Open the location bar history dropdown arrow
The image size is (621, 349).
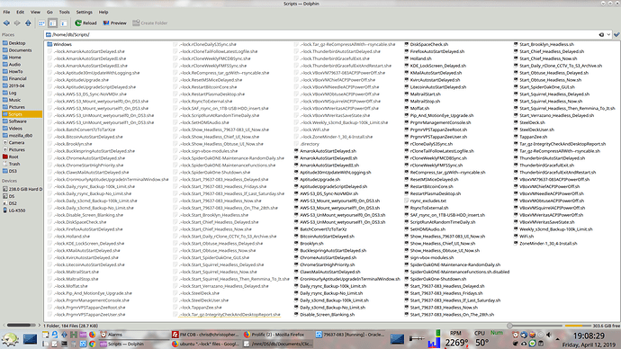(x=608, y=35)
